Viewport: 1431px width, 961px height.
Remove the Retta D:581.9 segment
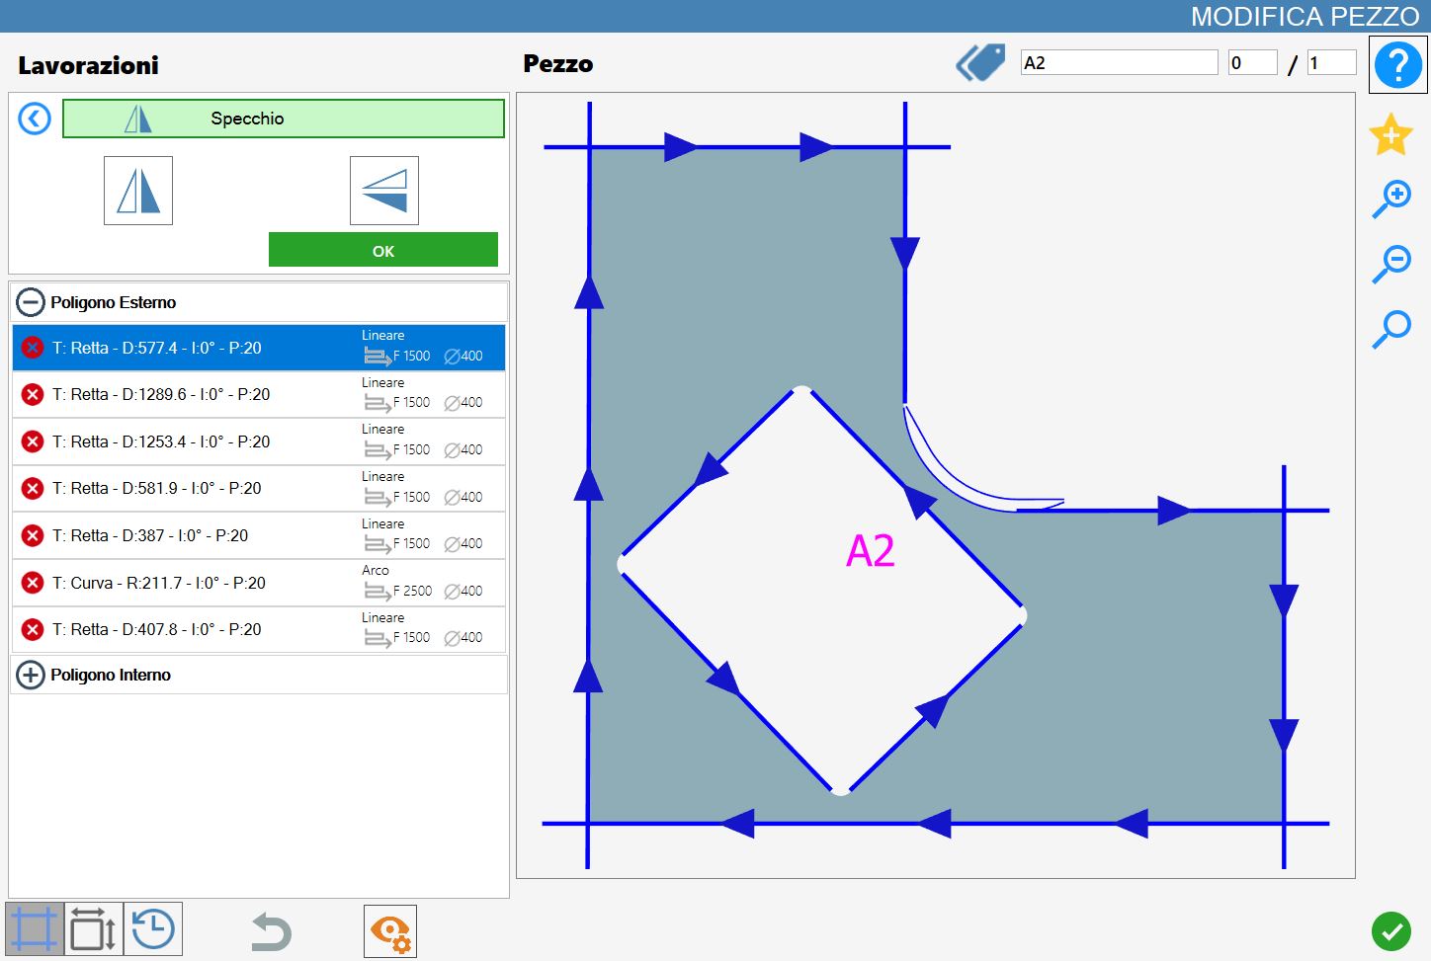tap(33, 488)
